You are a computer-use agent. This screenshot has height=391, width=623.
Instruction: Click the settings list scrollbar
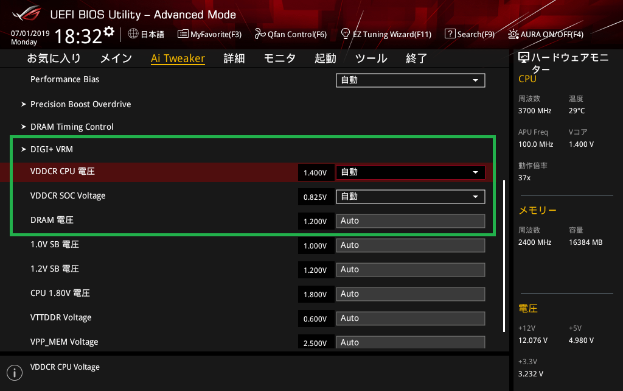coord(504,256)
